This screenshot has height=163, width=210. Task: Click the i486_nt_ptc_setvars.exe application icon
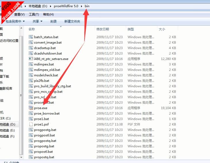(x=31, y=59)
